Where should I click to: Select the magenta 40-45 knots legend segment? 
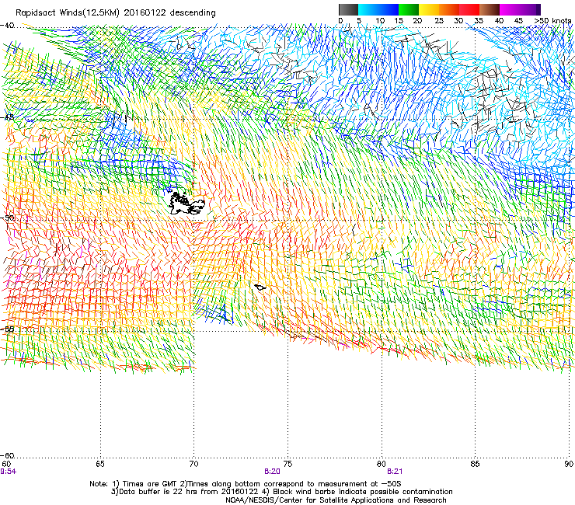point(510,9)
